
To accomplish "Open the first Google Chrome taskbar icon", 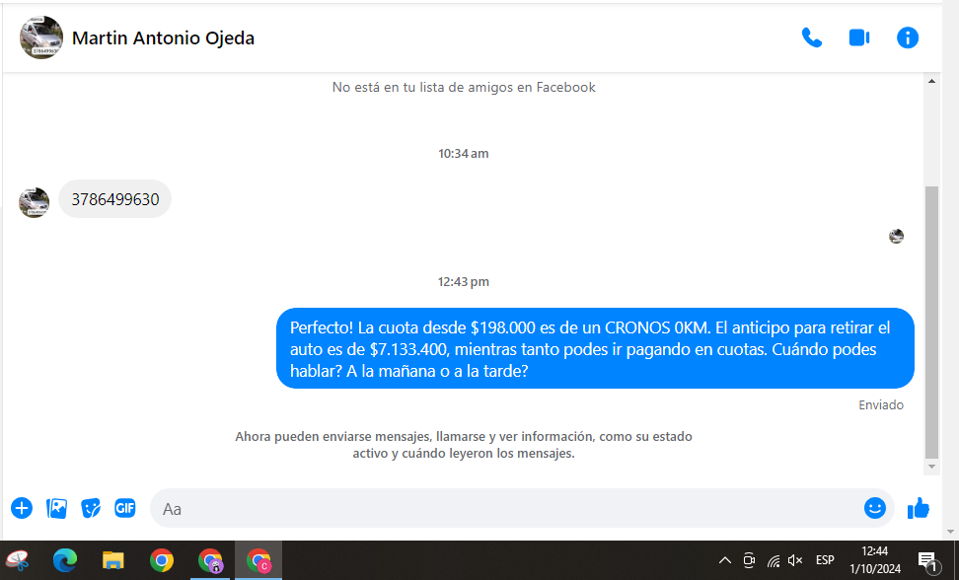I will point(162,560).
